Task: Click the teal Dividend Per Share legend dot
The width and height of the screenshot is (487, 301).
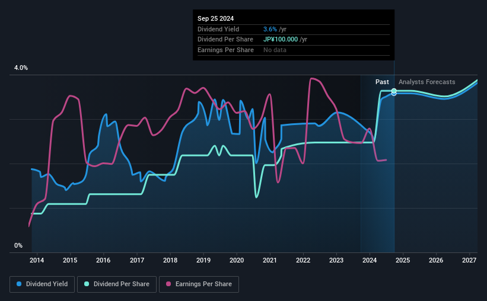Action: click(87, 284)
